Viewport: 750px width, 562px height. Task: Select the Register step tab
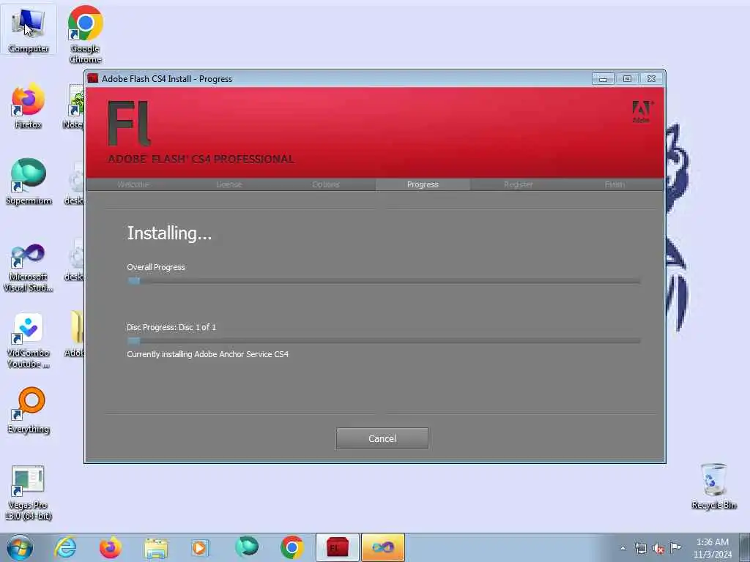click(x=519, y=184)
